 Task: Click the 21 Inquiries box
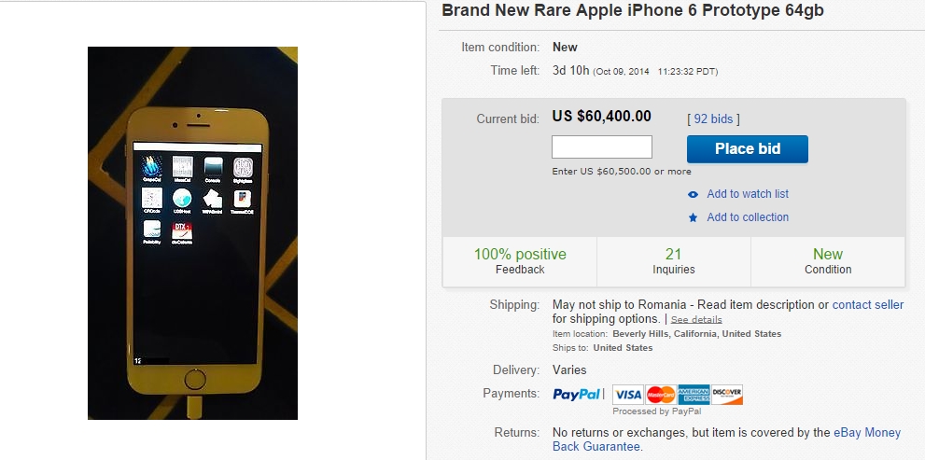pos(674,261)
